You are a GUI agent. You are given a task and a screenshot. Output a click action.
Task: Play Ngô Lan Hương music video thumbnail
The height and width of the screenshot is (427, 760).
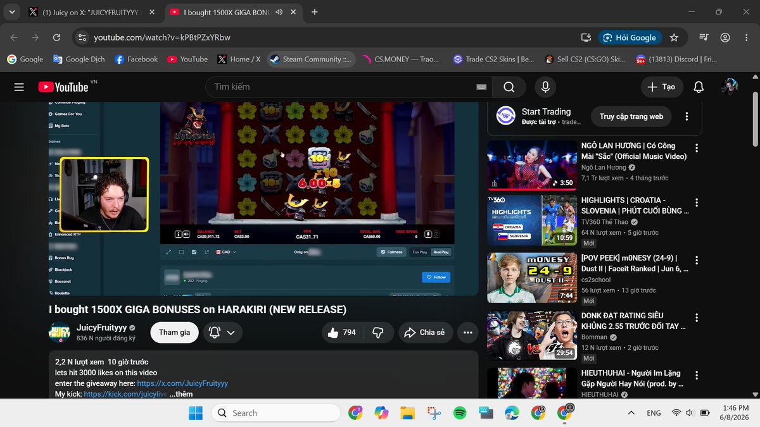(532, 165)
